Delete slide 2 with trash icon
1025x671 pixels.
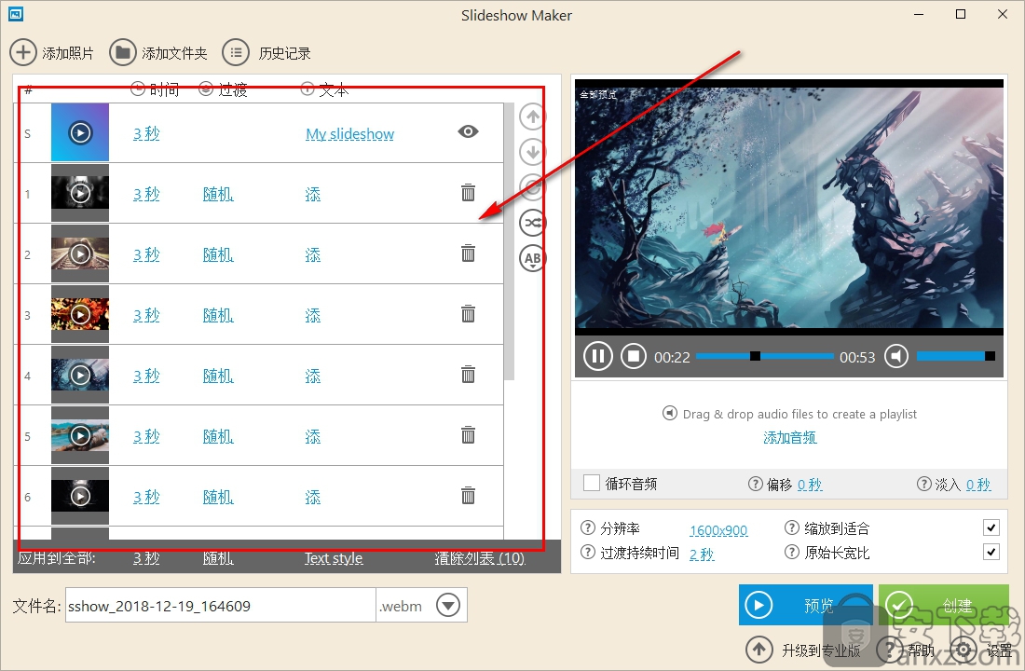[468, 253]
